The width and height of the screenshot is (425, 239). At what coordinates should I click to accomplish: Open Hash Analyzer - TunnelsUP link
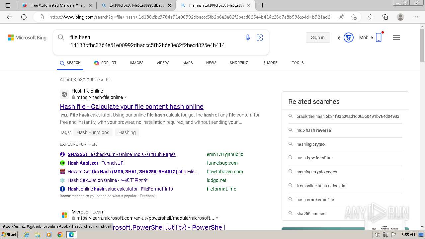(x=96, y=163)
